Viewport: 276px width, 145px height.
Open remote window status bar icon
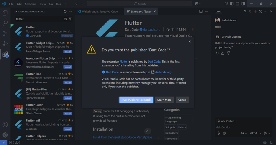click(4, 142)
